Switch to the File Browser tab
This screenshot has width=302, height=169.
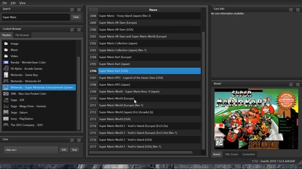(x=22, y=35)
